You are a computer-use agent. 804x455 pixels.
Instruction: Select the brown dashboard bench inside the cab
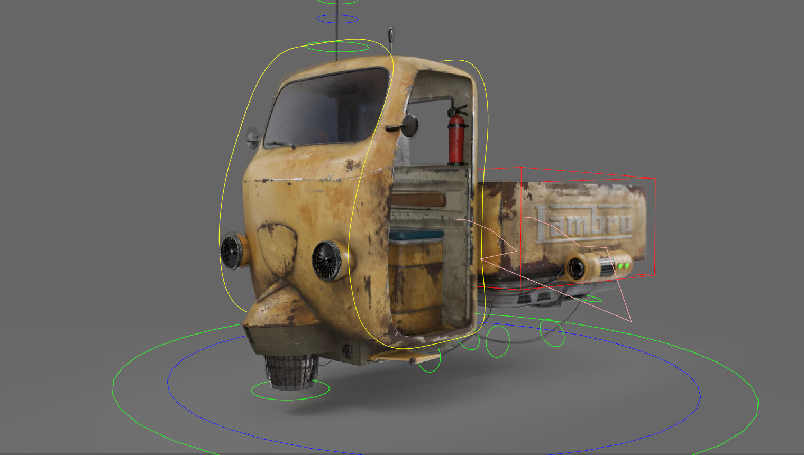point(419,199)
